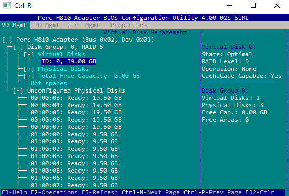Click Ctrl-P-Prev Page in the bottom bar
This screenshot has height=196, width=289.
point(213,193)
